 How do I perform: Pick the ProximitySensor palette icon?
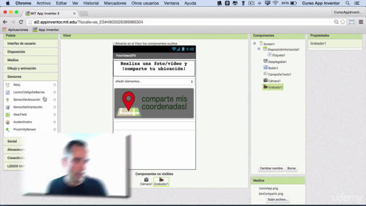coord(7,130)
